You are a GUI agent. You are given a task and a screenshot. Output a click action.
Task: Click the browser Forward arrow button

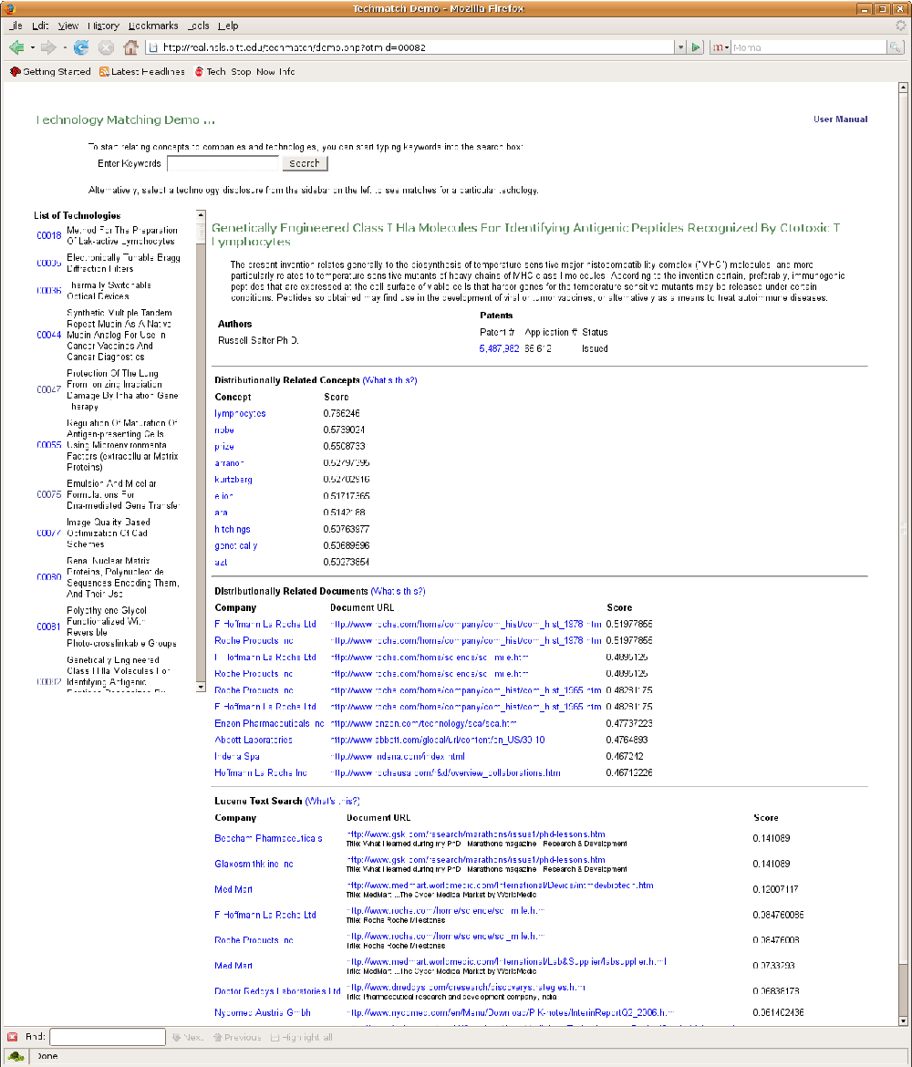pos(48,47)
